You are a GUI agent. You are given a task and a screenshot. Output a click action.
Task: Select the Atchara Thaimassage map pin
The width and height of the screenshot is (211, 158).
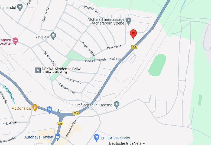pyautogui.click(x=128, y=21)
